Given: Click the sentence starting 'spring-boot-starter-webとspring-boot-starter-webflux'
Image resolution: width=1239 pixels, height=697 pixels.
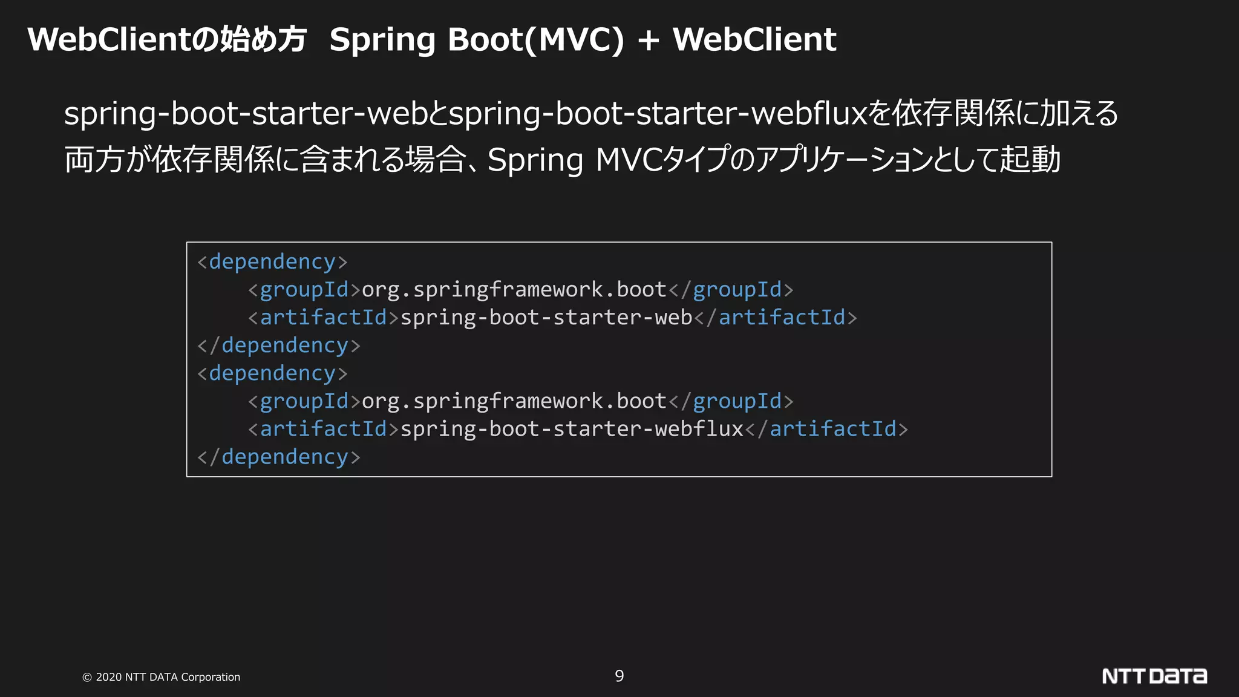Looking at the screenshot, I should point(591,113).
